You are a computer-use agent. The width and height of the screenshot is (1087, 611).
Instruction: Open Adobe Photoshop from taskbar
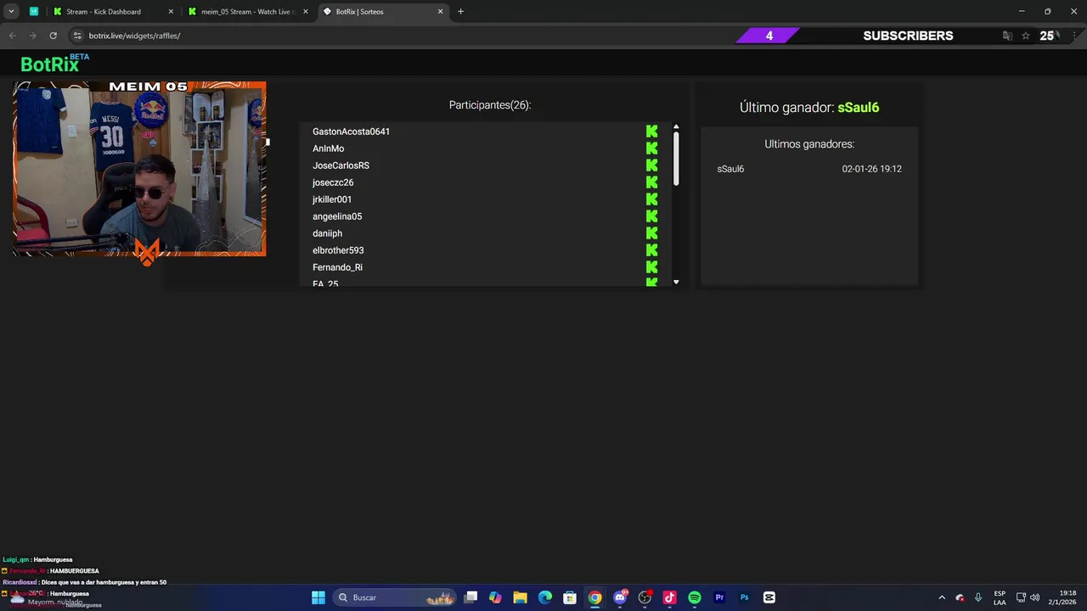(x=744, y=597)
